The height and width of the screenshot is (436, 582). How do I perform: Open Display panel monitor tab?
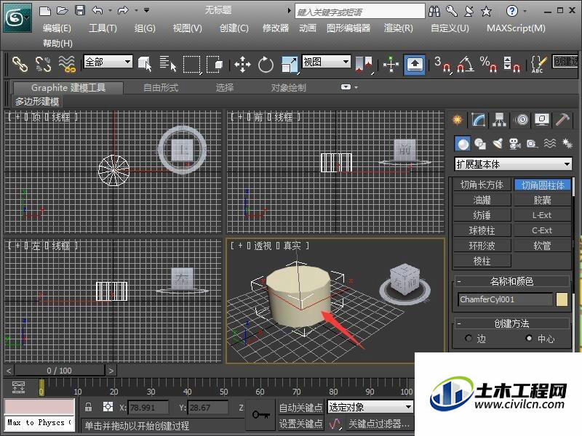[x=542, y=120]
